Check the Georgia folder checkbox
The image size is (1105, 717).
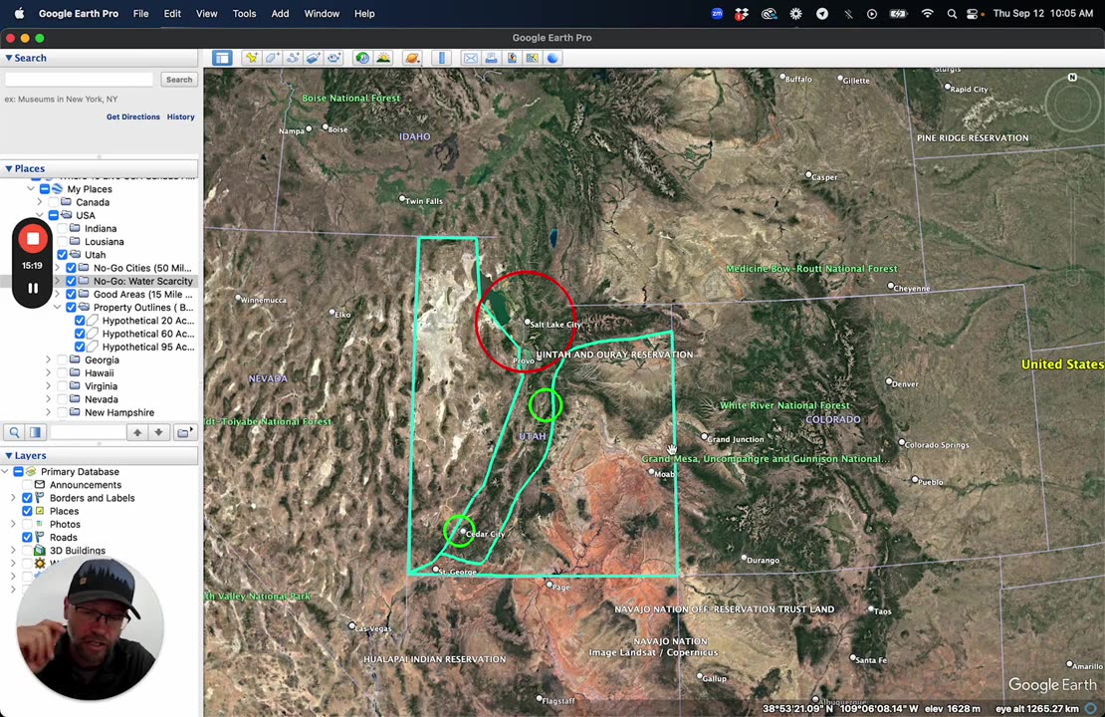(62, 359)
